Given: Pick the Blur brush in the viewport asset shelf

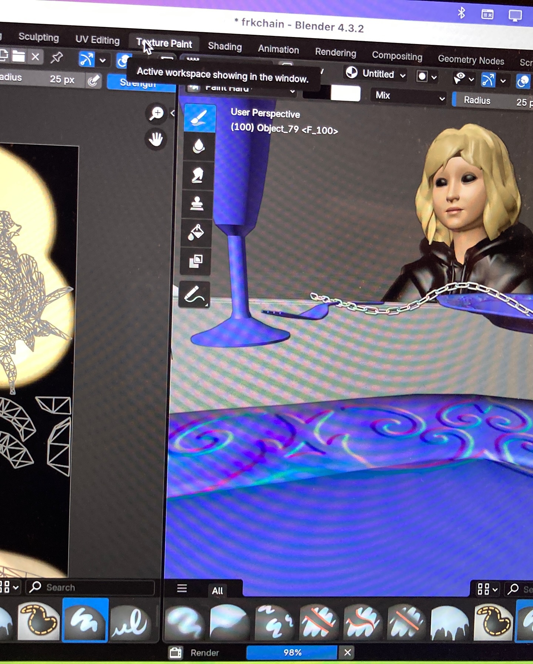Looking at the screenshot, I should tap(230, 623).
